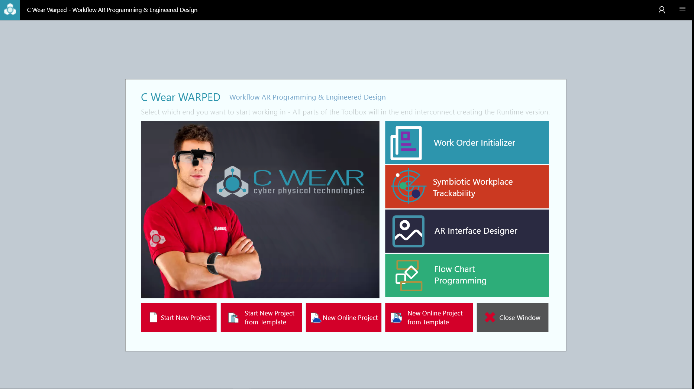694x389 pixels.
Task: Click the template icon on Start New Project from Template
Action: [233, 318]
